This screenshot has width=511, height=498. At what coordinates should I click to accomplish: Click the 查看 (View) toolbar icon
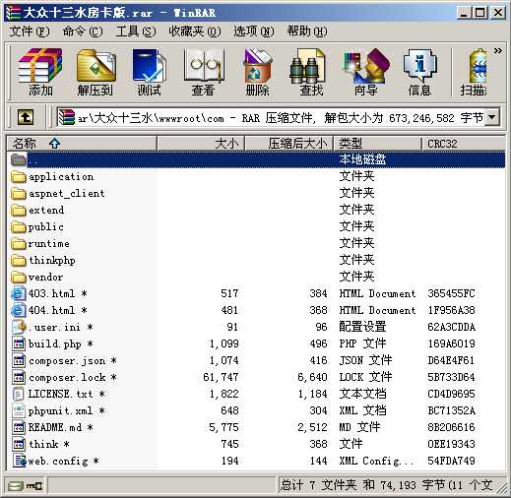203,72
